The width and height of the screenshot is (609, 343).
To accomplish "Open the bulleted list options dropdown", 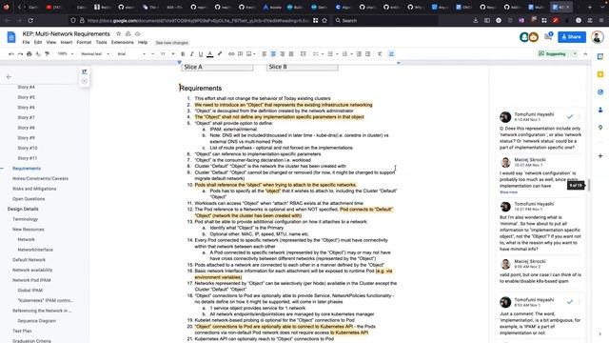I will click(x=337, y=54).
